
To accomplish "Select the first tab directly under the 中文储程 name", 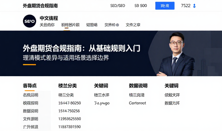I will [47, 25].
